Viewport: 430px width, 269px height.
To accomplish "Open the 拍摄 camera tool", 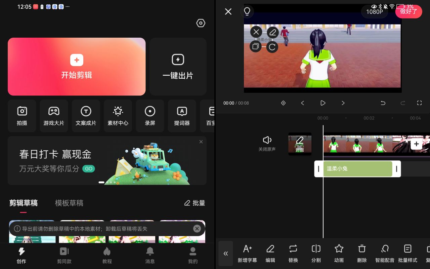I will click(x=22, y=116).
